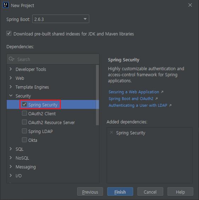Expand the Web category
Image resolution: width=199 pixels, height=200 pixels.
click(11, 78)
